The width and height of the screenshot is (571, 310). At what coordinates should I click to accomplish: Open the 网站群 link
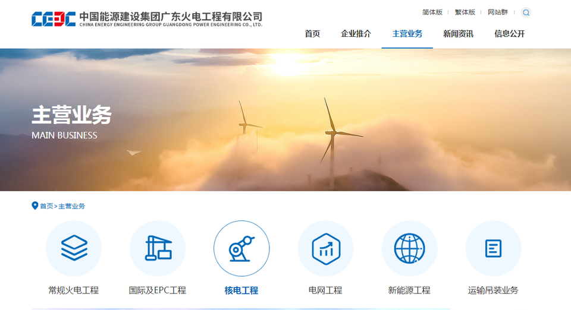pyautogui.click(x=498, y=12)
